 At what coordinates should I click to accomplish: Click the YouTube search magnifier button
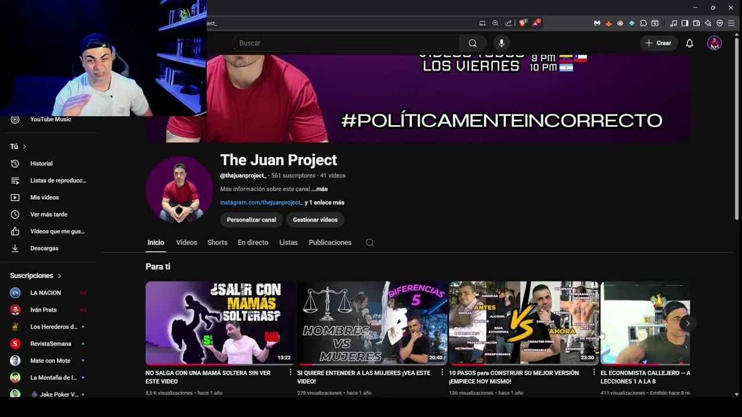coord(472,43)
